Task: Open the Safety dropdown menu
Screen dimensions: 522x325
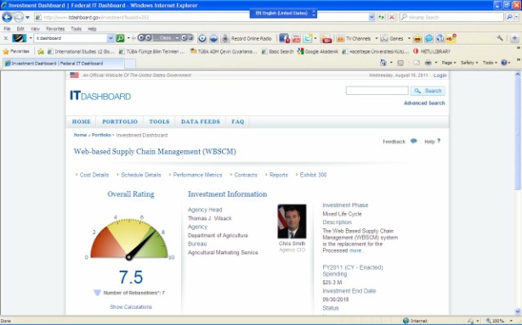Action: [469, 63]
